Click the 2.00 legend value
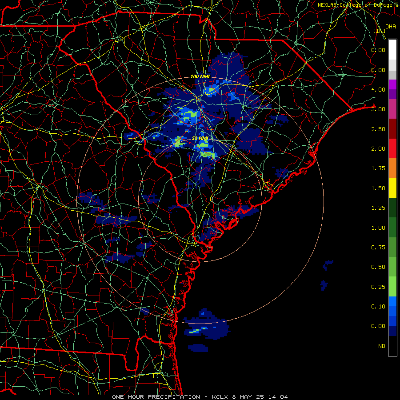Screen dimensions: 400x400 (378, 149)
